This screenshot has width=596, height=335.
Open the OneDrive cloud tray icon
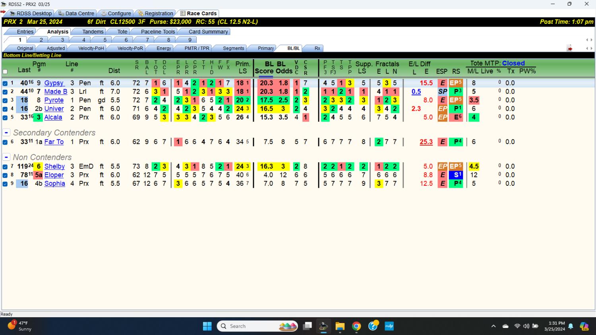tap(505, 326)
